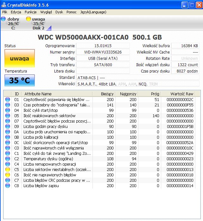Image resolution: width=203 pixels, height=221 pixels.
Task: Click the Najgorszy column header
Action: pyautogui.click(x=127, y=94)
